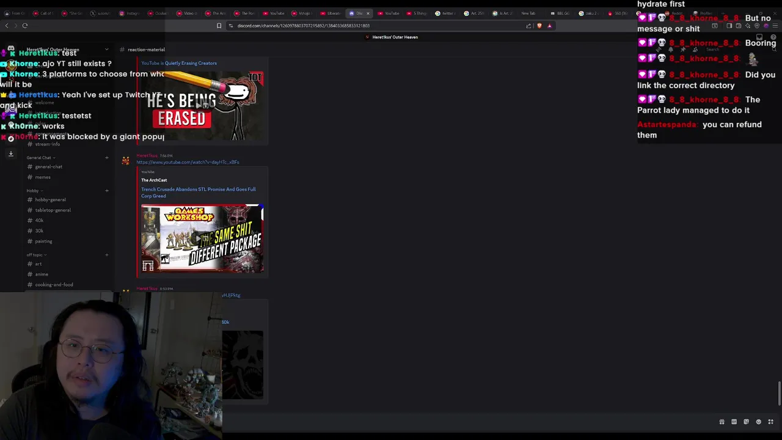The height and width of the screenshot is (440, 782).
Task: Switch to the BBL GG browser tab
Action: 559,13
